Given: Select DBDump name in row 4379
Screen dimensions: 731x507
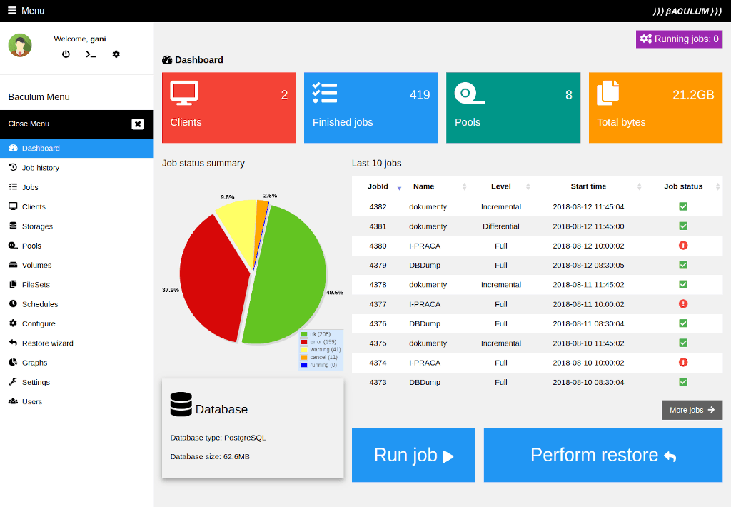Looking at the screenshot, I should 425,266.
